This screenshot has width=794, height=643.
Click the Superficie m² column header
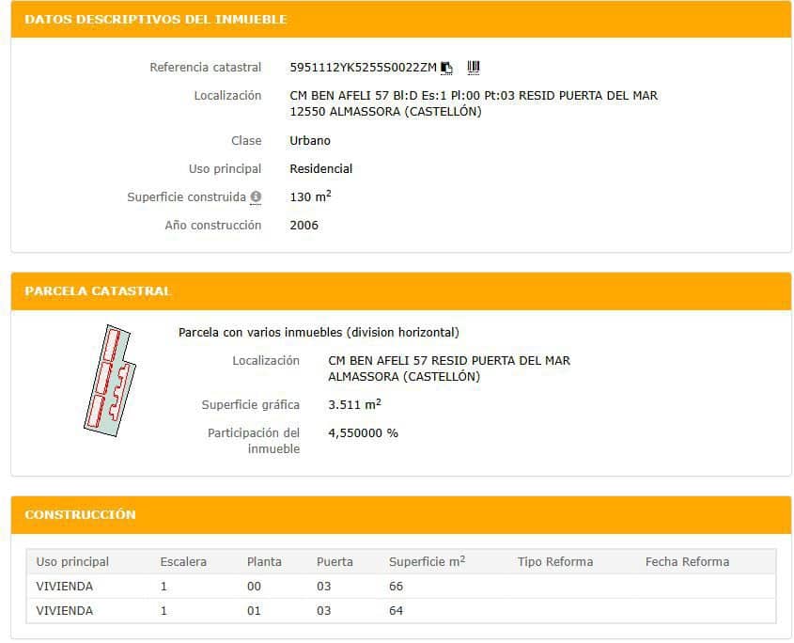427,562
